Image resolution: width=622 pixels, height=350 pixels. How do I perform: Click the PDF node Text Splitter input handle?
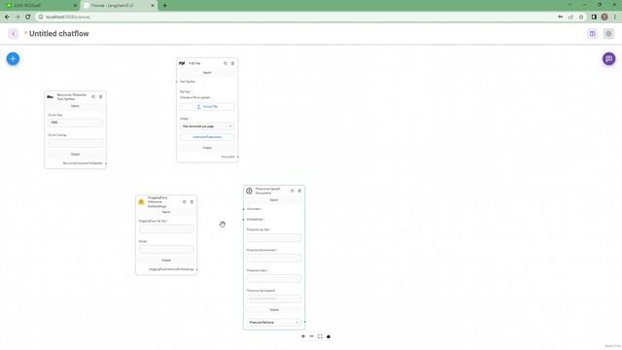pyautogui.click(x=177, y=82)
